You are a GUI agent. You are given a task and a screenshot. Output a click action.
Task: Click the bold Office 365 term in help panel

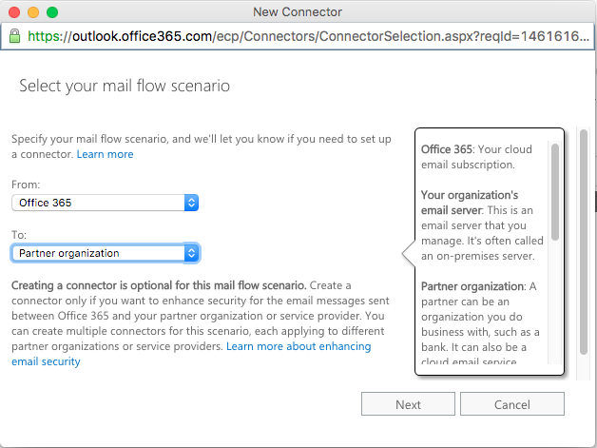click(x=447, y=149)
